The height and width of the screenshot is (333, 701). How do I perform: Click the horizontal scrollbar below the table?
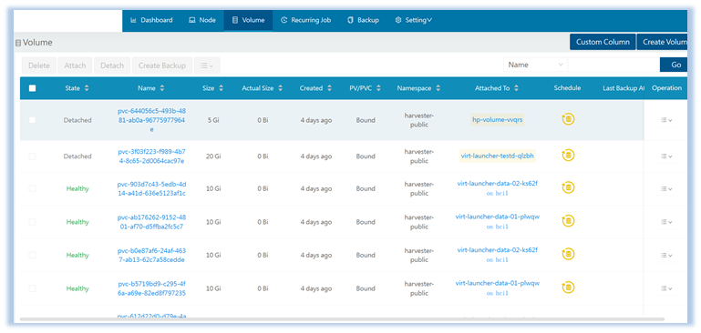click(342, 319)
